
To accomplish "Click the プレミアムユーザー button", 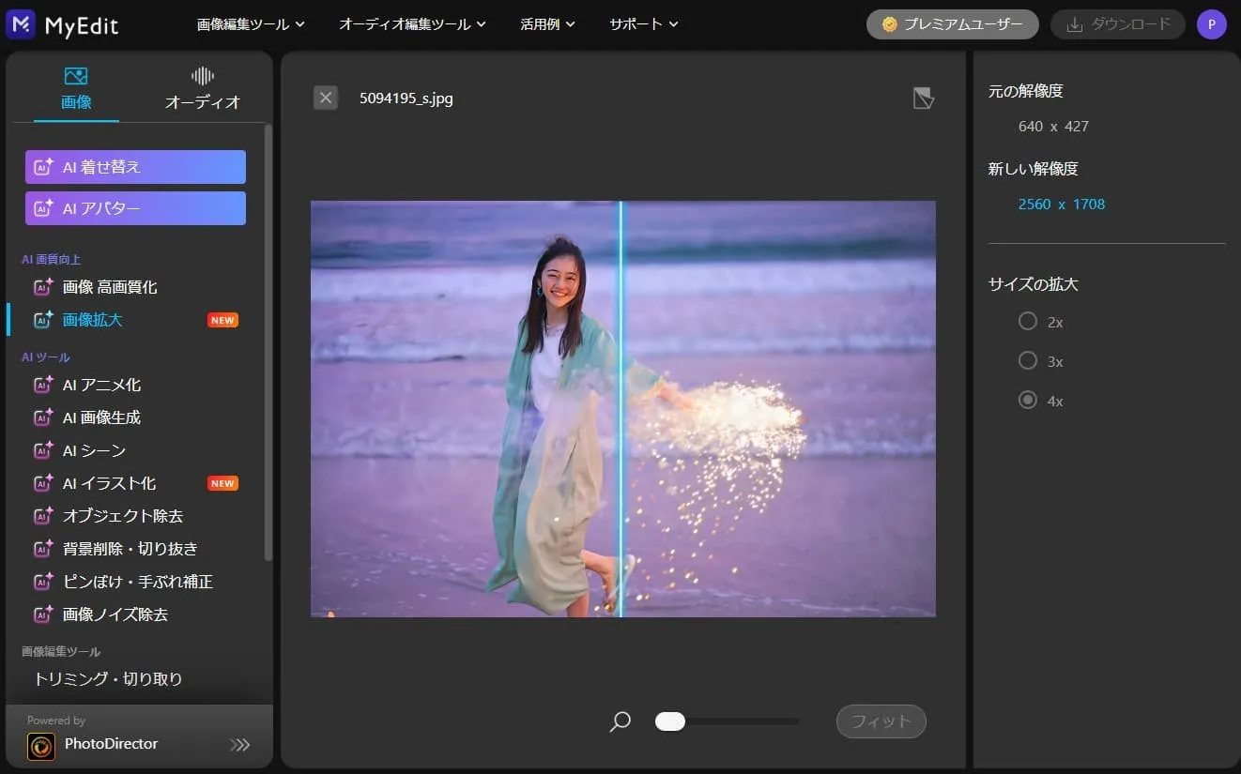I will (x=952, y=24).
